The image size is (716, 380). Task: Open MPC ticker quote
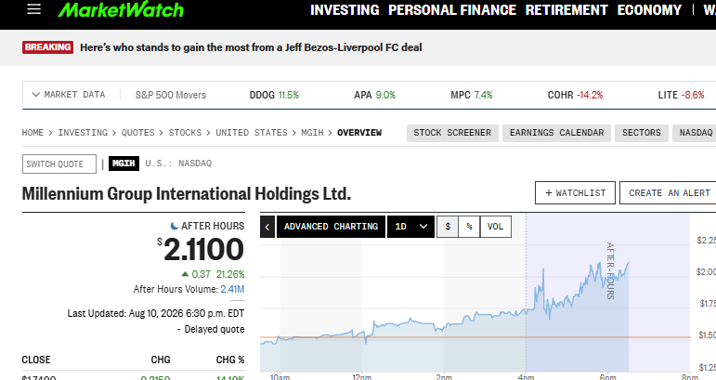(472, 95)
